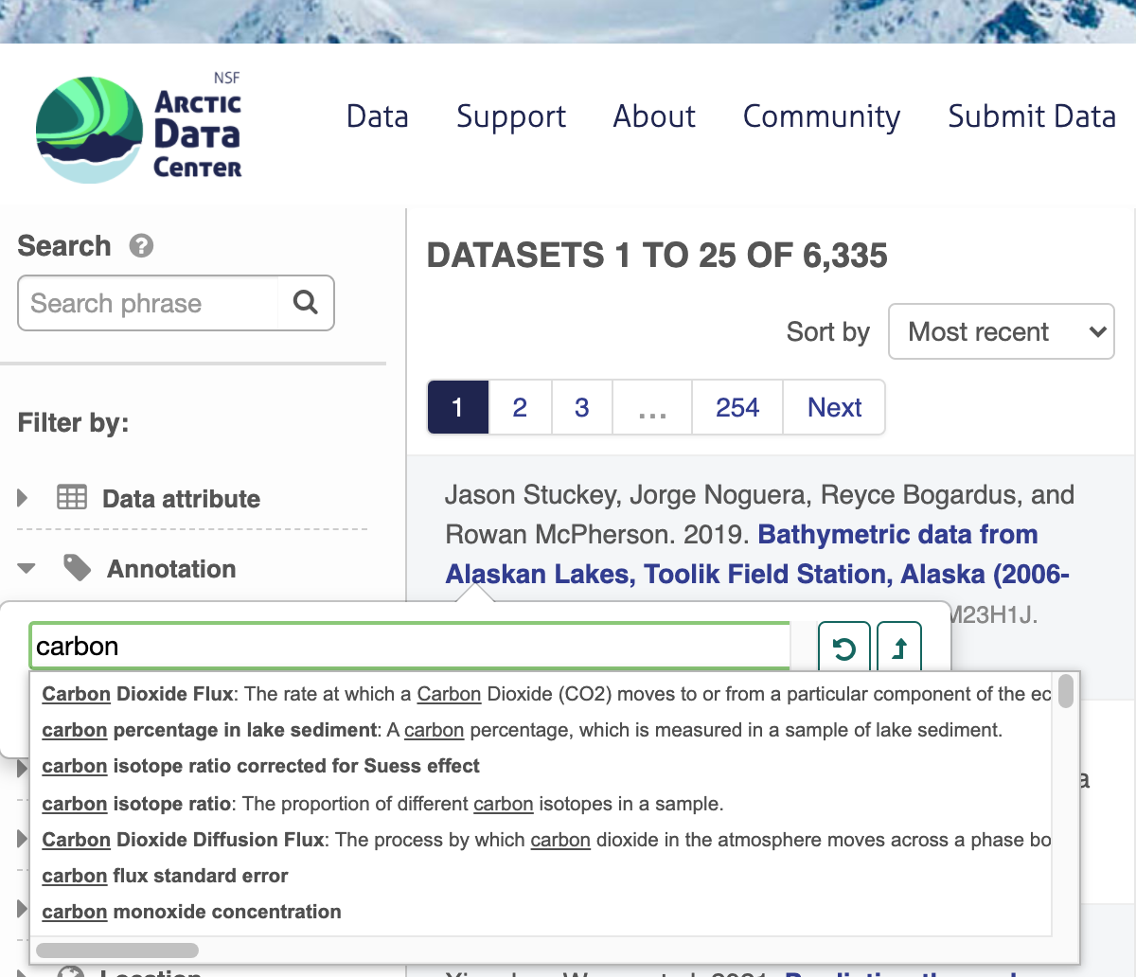Click the Next page button
This screenshot has height=977, width=1136.
click(834, 407)
